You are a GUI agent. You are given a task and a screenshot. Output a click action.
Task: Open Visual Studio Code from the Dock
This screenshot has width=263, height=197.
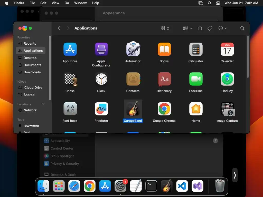tap(182, 186)
